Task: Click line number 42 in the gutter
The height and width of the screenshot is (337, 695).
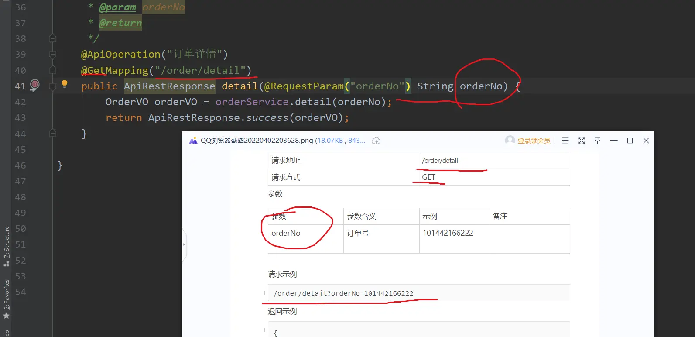Action: [x=21, y=102]
